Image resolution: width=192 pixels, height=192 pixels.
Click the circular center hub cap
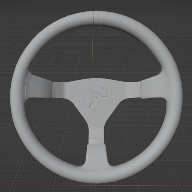click(96, 97)
